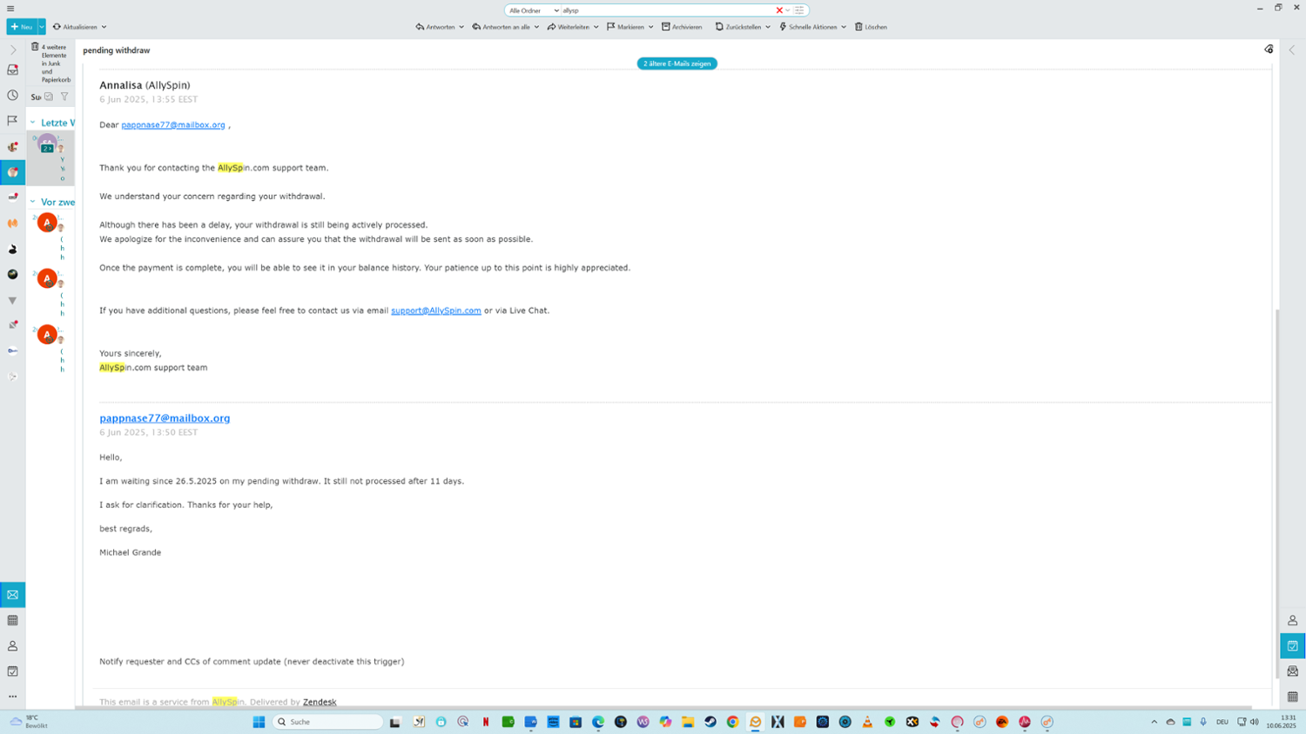
Task: Open the Alle Ordner search scope dropdown
Action: pos(534,10)
